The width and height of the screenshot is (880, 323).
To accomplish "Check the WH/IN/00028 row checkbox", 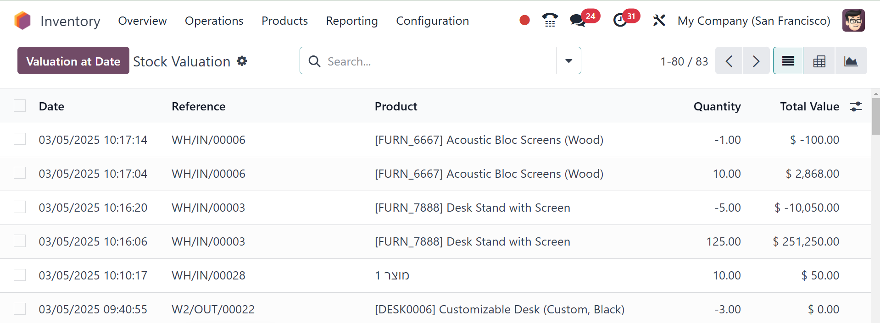I will (x=20, y=275).
